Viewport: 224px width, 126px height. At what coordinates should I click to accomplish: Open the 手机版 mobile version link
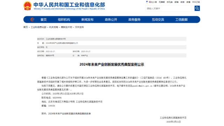(169, 2)
